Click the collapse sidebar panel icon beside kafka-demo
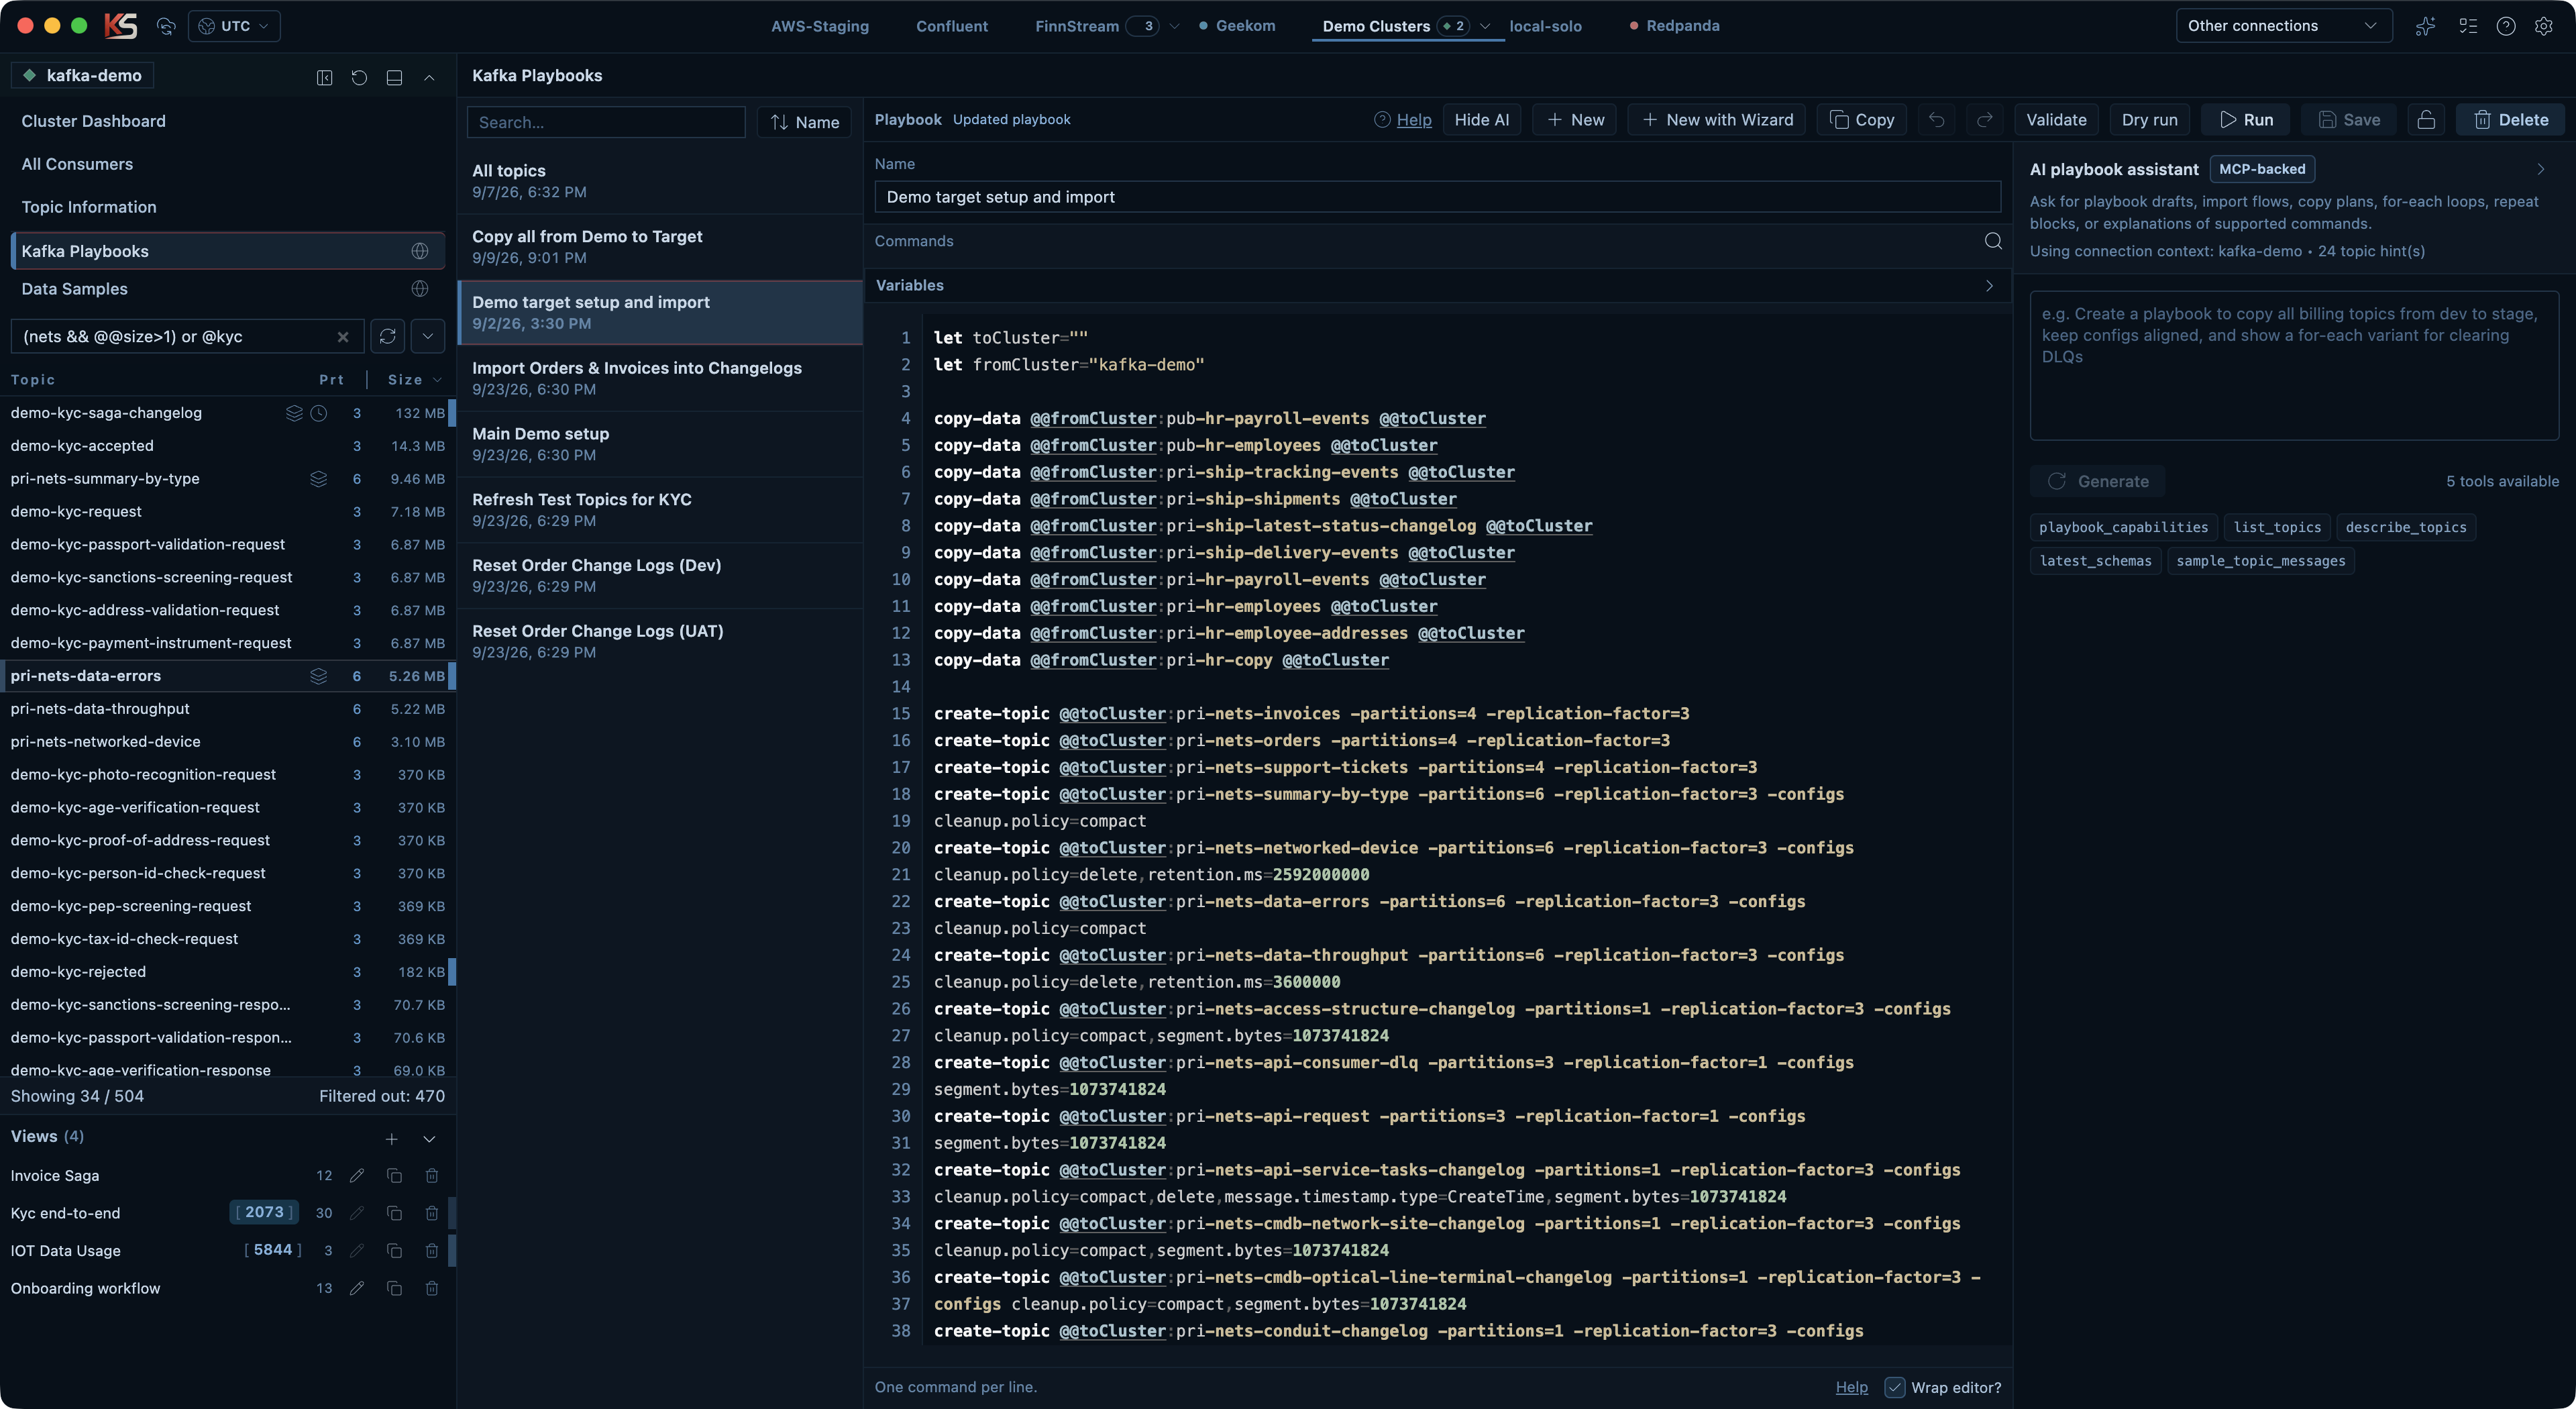 (x=324, y=77)
